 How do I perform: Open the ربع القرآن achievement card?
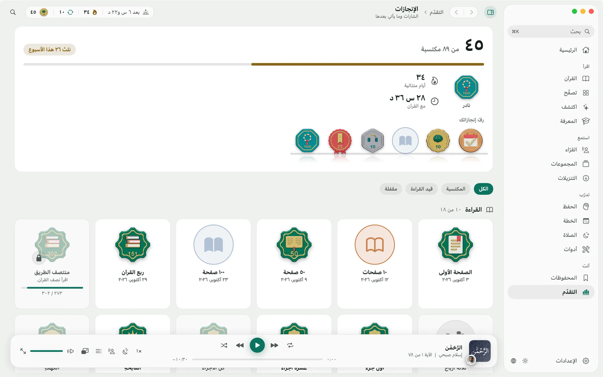pos(133,264)
